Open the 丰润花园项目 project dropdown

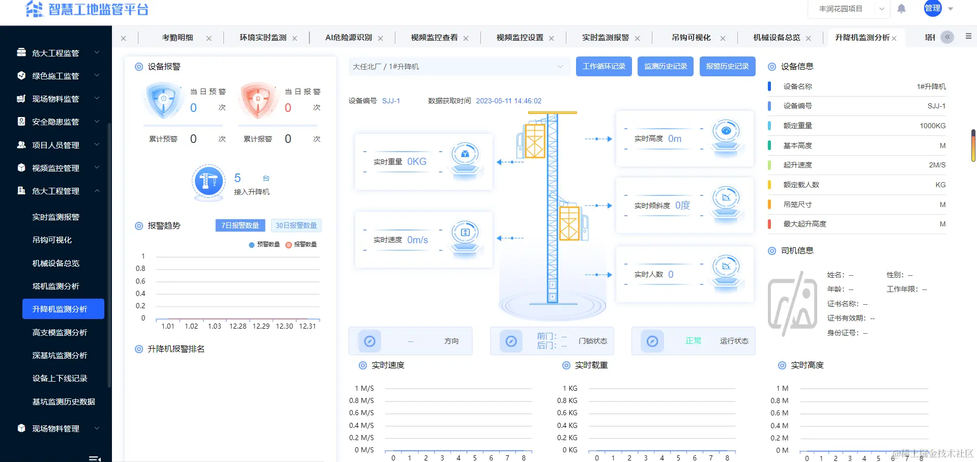pos(849,9)
